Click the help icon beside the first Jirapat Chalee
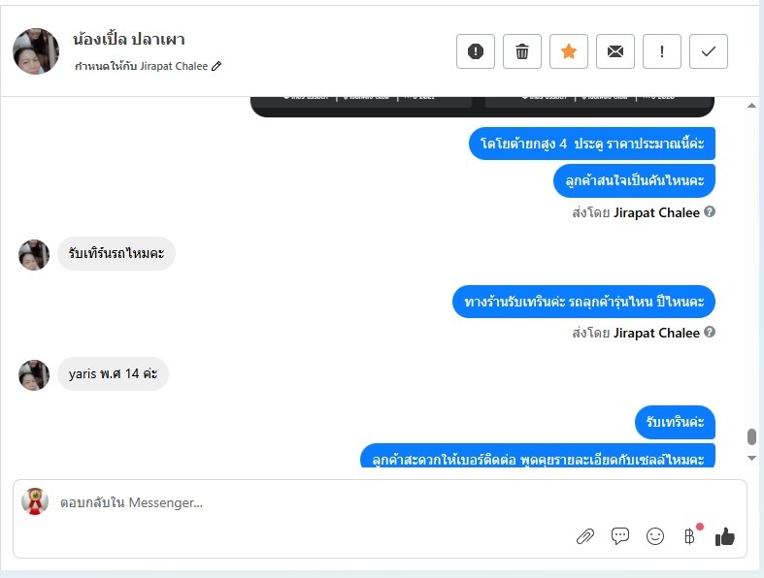The height and width of the screenshot is (578, 764). point(710,211)
